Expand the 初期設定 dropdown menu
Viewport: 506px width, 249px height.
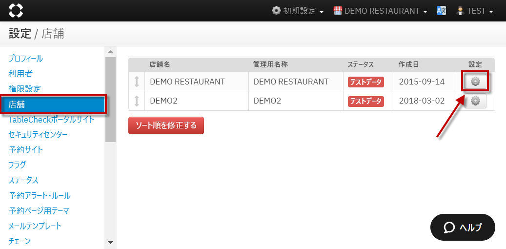click(298, 11)
